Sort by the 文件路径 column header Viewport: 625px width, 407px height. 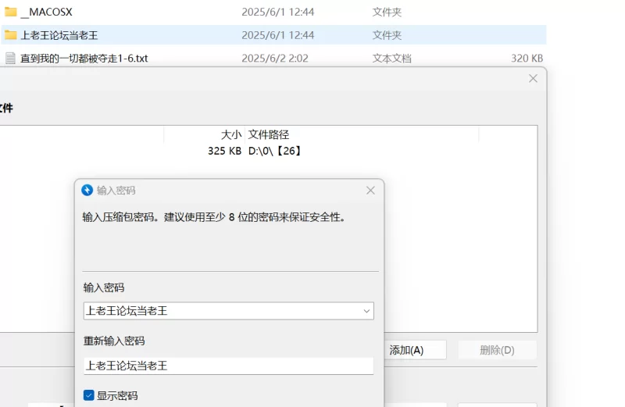coord(269,134)
